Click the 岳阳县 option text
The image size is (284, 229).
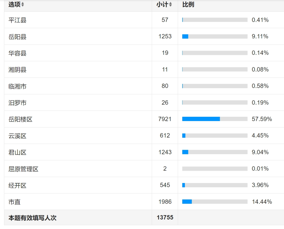[x=17, y=37]
